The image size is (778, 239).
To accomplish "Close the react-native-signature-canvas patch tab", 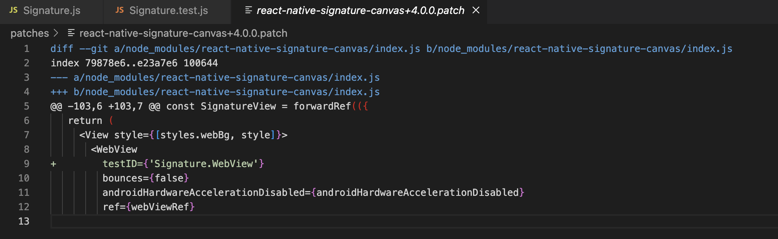I will tap(476, 10).
